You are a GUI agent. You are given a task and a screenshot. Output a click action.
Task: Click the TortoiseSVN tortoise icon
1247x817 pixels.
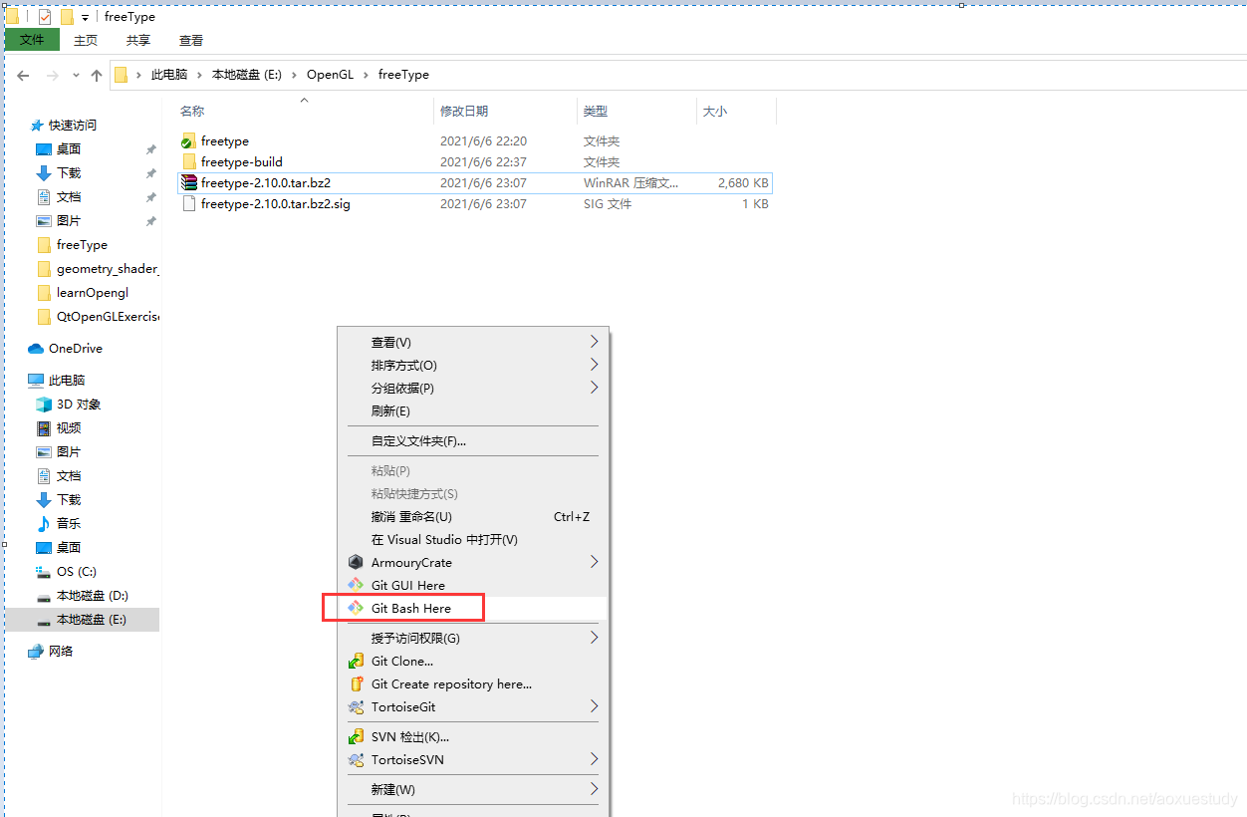pos(356,759)
